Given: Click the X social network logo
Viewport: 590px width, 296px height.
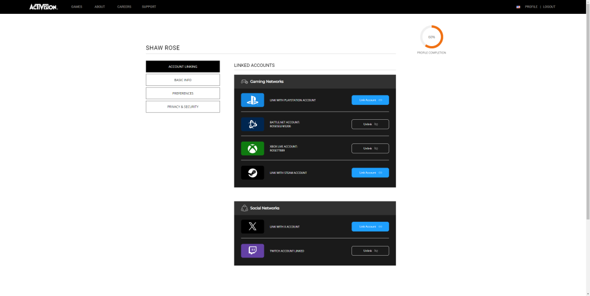Looking at the screenshot, I should (x=252, y=227).
